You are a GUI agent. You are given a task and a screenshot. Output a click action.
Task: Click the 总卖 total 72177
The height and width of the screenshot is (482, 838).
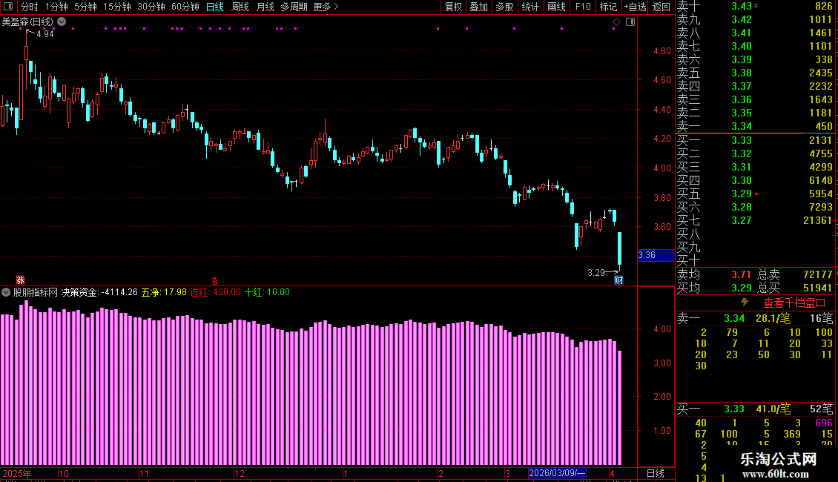[x=817, y=274]
